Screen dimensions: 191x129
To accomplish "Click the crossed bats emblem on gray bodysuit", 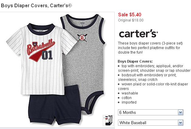I will click(x=82, y=37).
